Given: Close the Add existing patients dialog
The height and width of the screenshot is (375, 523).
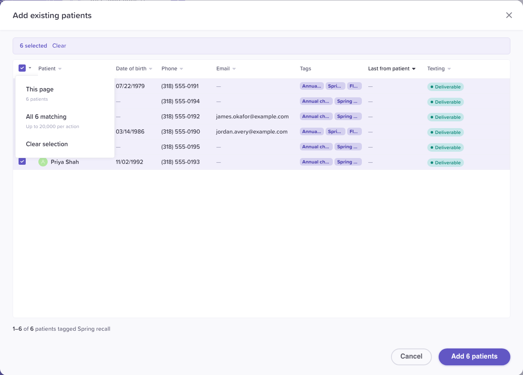Looking at the screenshot, I should point(509,15).
